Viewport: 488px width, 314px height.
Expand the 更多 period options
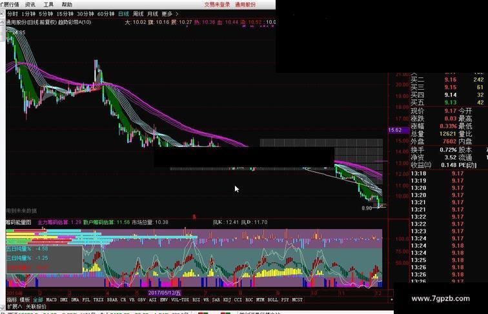[170, 14]
